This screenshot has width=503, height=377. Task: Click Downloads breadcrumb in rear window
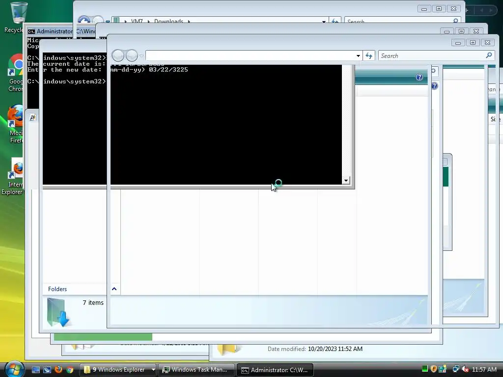(169, 21)
